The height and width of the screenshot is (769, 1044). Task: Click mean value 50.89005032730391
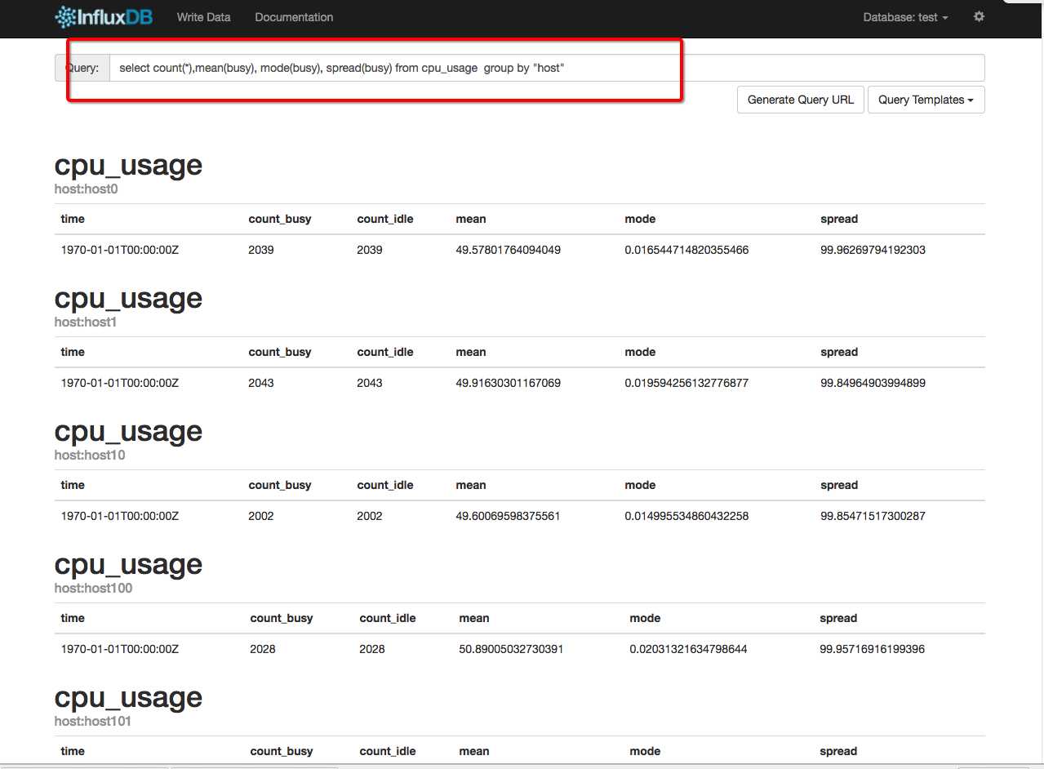(x=511, y=650)
